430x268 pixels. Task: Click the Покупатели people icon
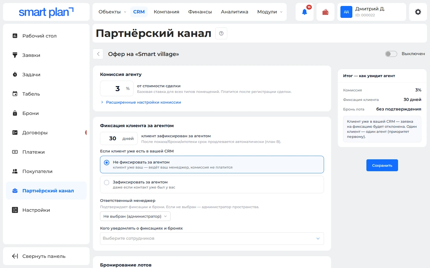coord(15,171)
